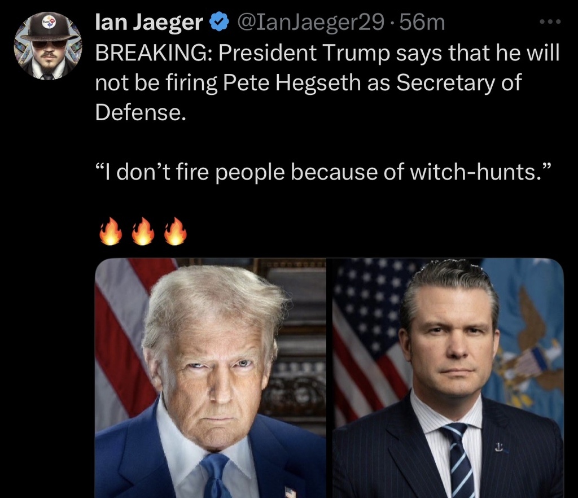Click the blue verified checkmark badge
This screenshot has height=498, width=578.
219,22
